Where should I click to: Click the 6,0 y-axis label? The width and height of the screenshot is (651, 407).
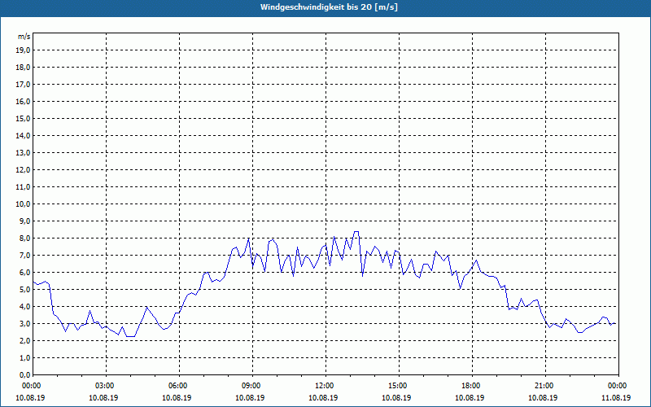coord(24,273)
